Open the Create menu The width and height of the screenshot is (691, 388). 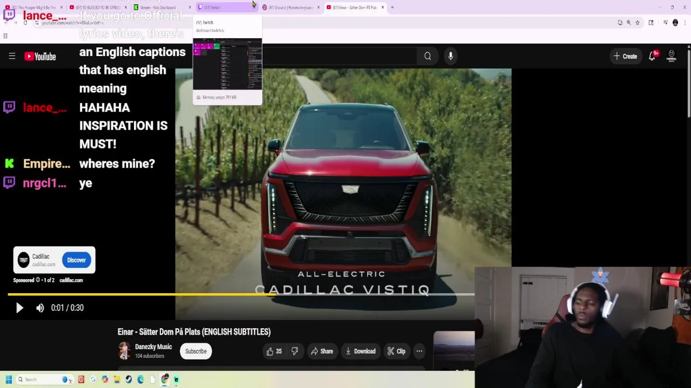pos(625,56)
